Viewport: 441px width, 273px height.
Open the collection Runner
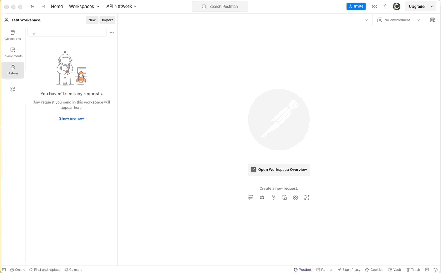pos(325,270)
